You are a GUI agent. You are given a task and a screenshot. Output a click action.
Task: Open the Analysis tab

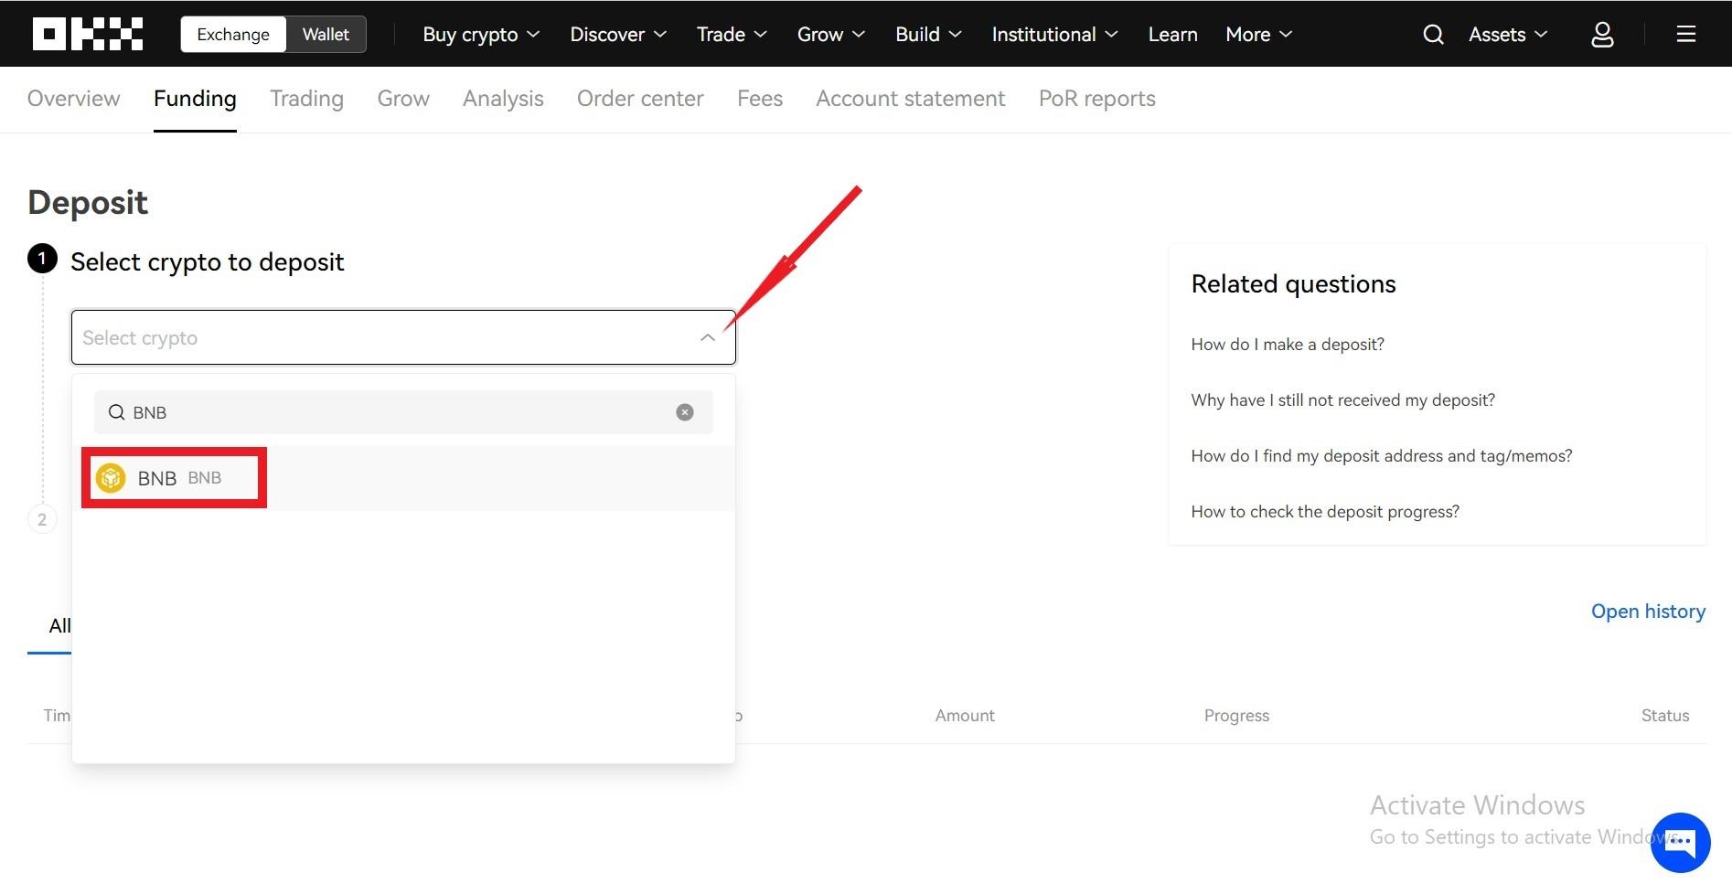pos(503,99)
